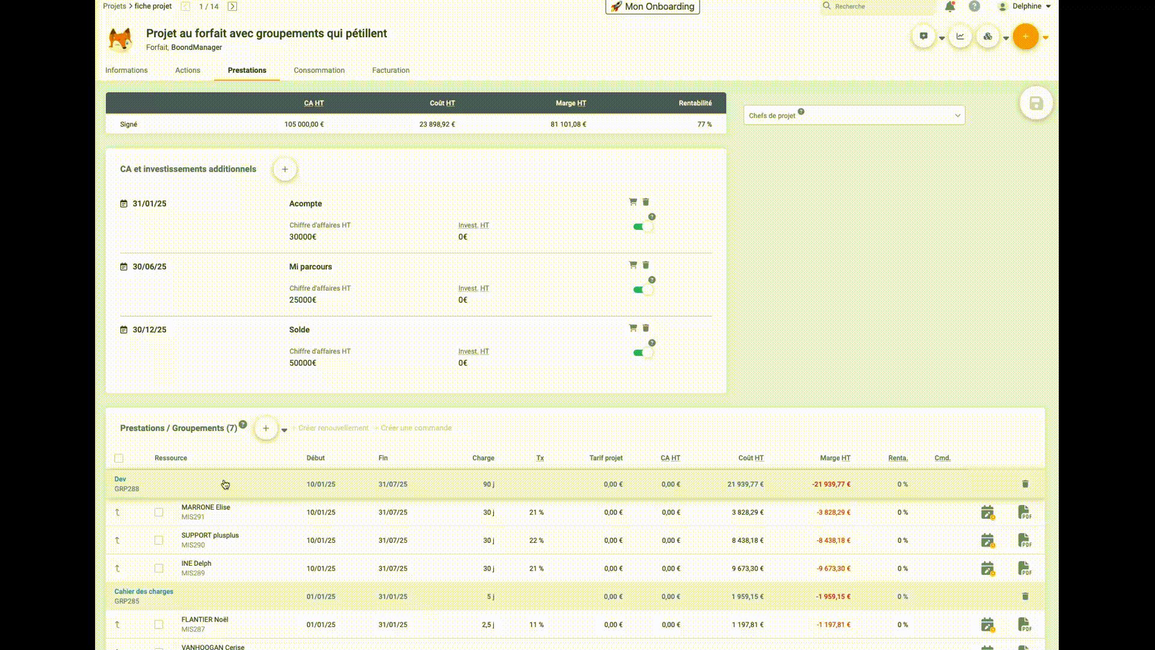Check the FLANTIER Noël row checkbox
The width and height of the screenshot is (1155, 650).
click(x=159, y=625)
